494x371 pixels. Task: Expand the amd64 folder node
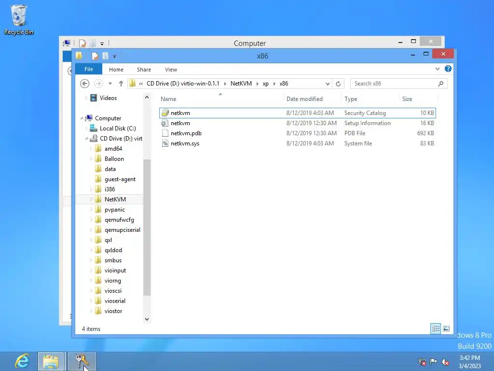click(x=91, y=149)
